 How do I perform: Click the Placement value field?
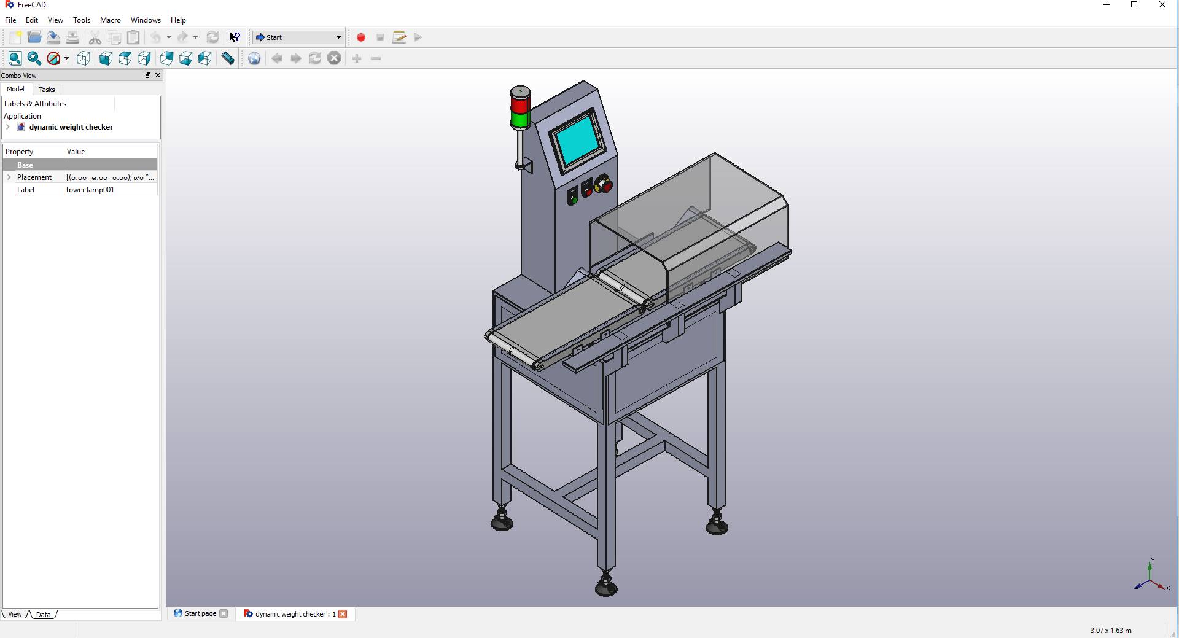tap(111, 177)
